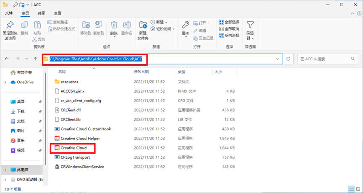Create a New folder from ribbon
Viewport: 363px width, 193px height.
(x=143, y=30)
